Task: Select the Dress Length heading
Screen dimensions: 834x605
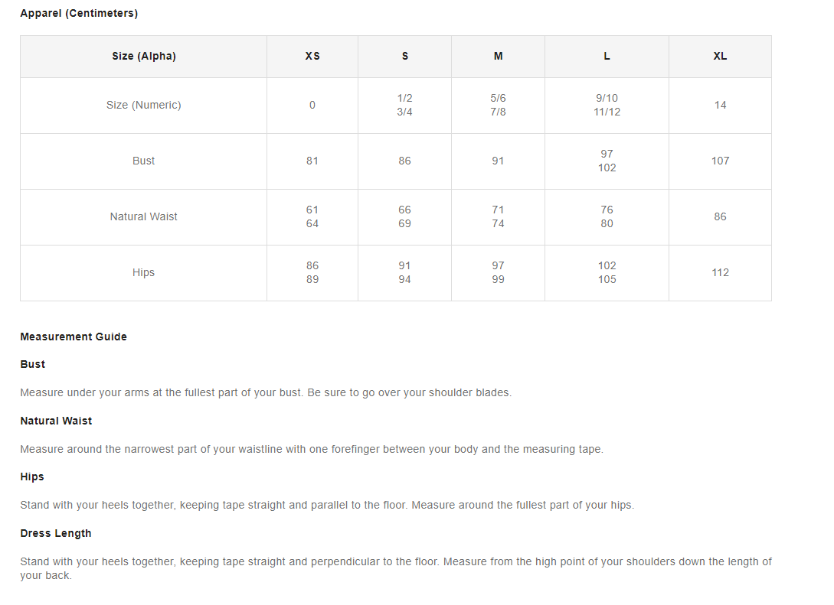Action: 56,533
